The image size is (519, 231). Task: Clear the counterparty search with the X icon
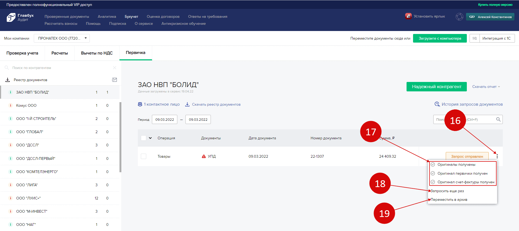[x=115, y=68]
